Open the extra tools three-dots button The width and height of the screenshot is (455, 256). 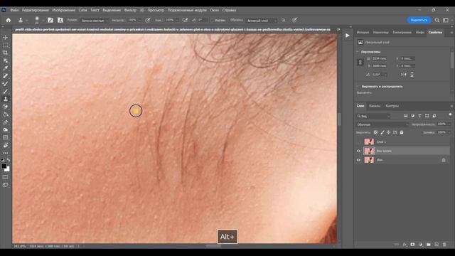tap(5, 153)
